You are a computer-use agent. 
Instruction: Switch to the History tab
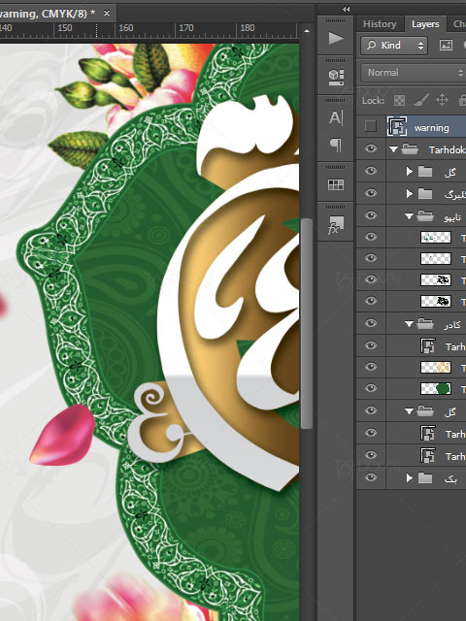coord(380,24)
